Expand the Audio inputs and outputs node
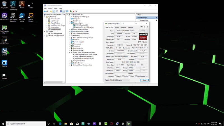The width and height of the screenshot is (224, 126). [x=70, y=17]
